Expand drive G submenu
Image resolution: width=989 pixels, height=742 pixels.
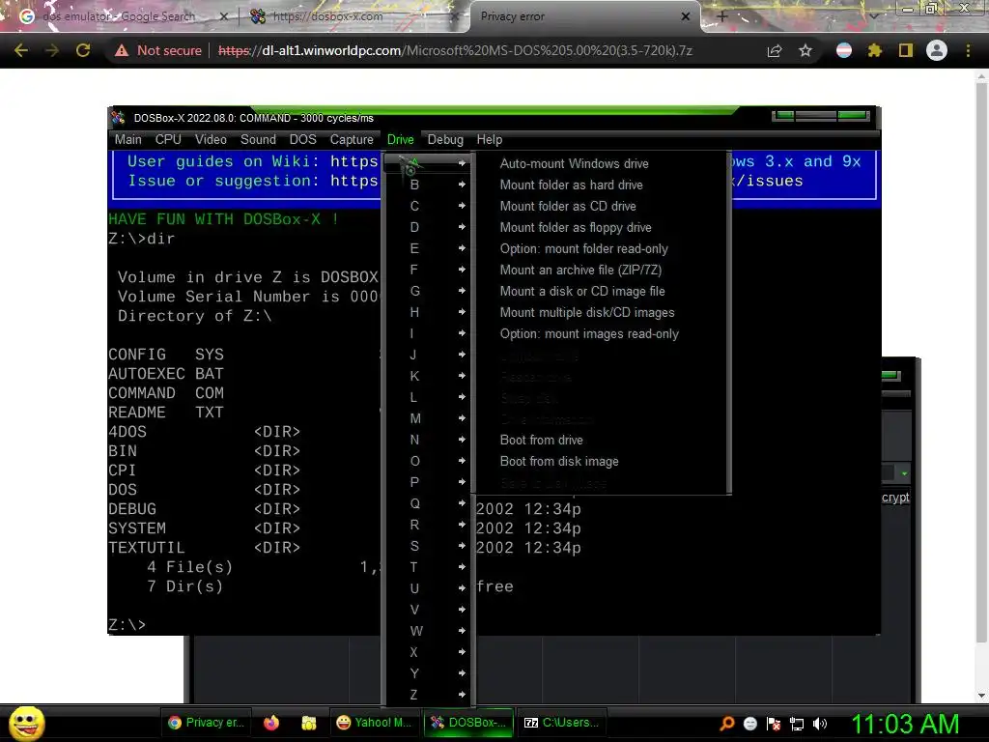[x=428, y=291]
